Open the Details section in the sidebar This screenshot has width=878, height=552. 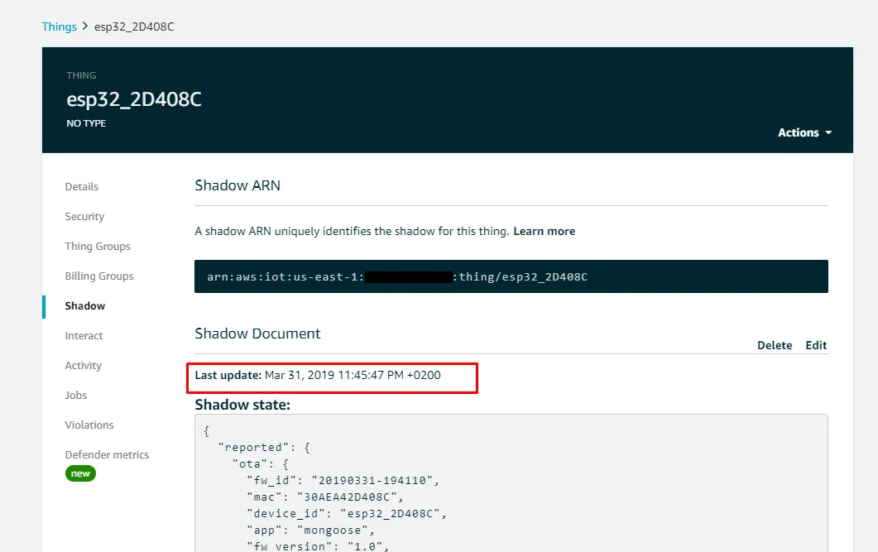click(82, 187)
